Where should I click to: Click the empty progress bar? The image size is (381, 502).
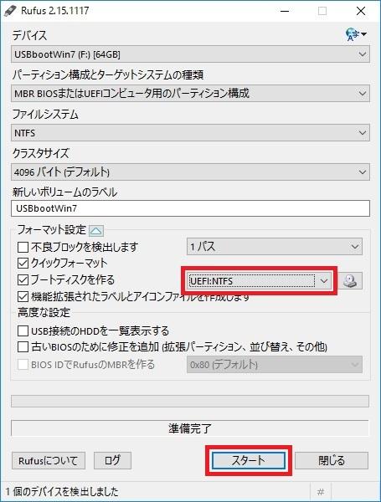coord(190,401)
